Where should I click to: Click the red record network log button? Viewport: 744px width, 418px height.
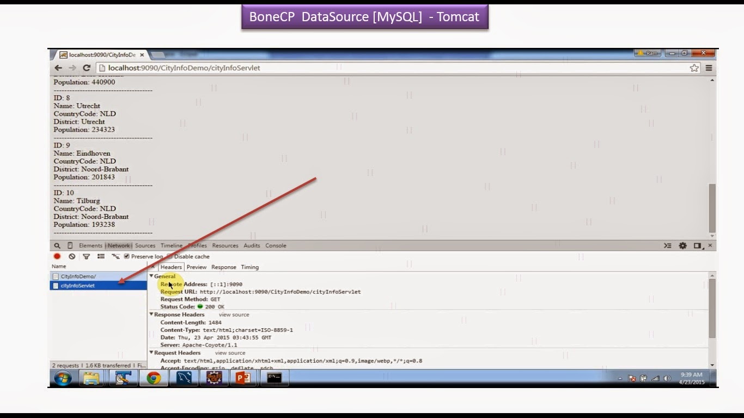point(57,256)
